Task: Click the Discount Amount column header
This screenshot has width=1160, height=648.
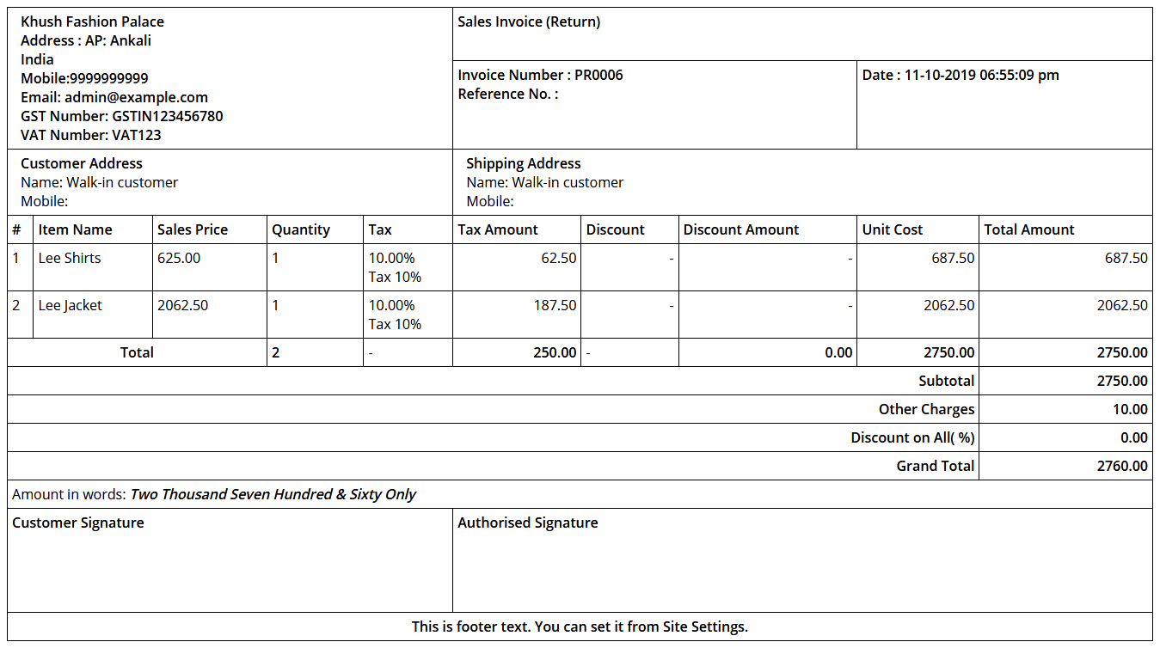Action: (x=740, y=229)
